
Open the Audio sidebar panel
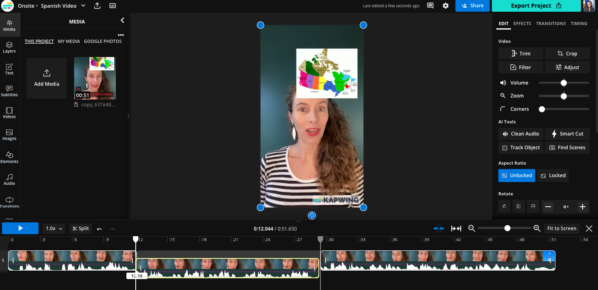(9, 180)
